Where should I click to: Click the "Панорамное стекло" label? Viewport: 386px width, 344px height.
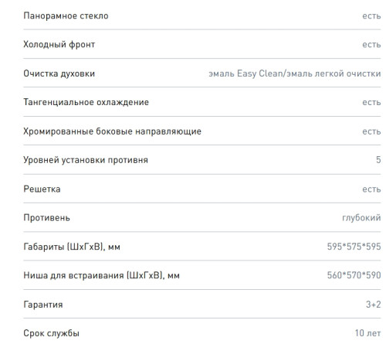[x=66, y=16]
